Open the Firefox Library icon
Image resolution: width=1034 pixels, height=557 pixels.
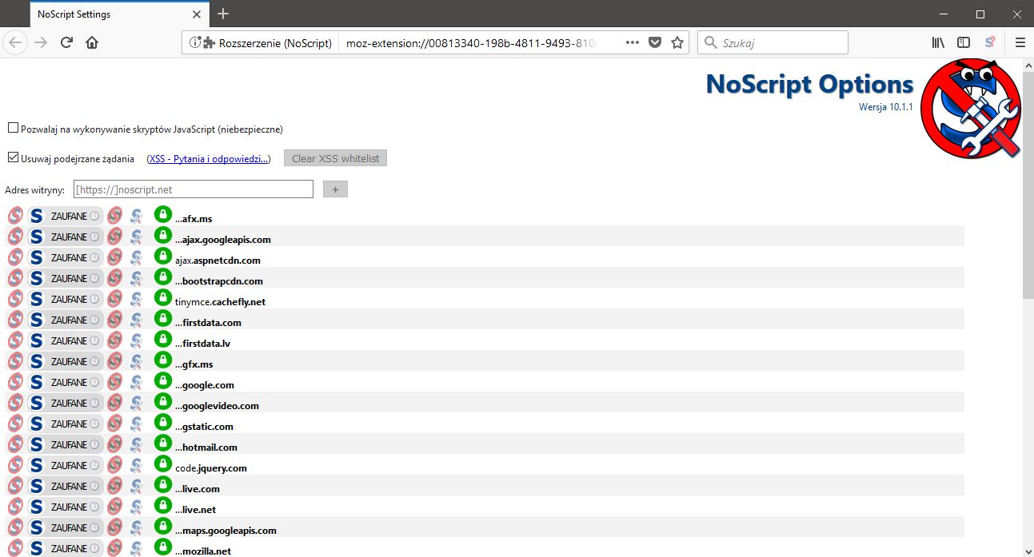point(938,42)
